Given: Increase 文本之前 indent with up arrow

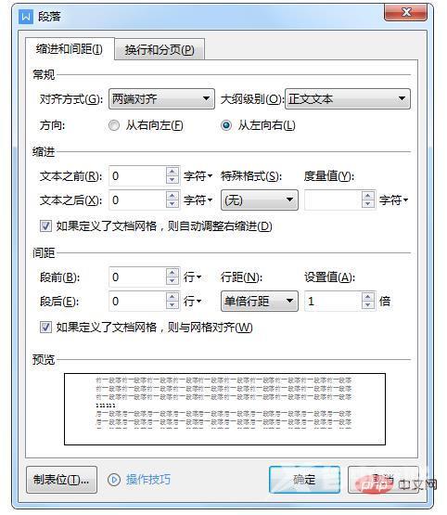Looking at the screenshot, I should (x=172, y=172).
